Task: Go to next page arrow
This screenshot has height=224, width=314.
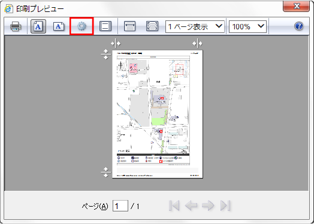Action: 208,205
